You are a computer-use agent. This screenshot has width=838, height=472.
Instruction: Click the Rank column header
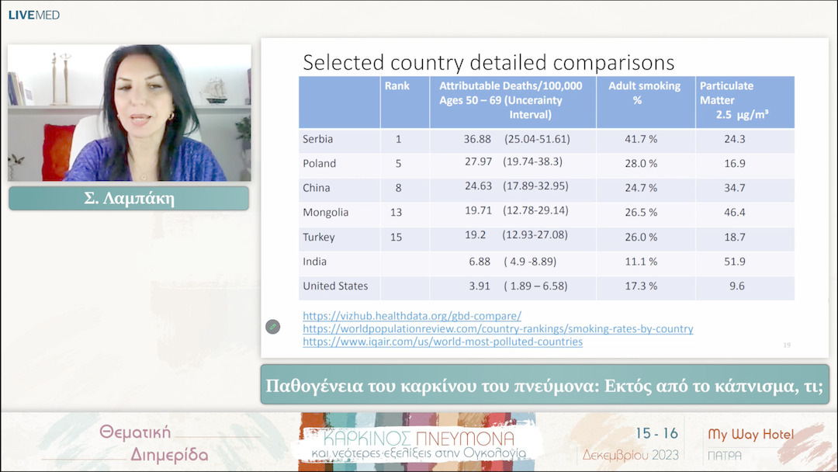pos(397,86)
